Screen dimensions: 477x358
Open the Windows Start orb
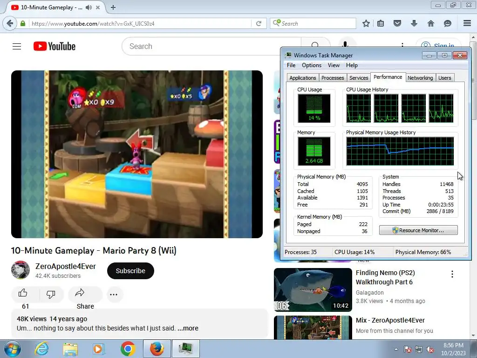(x=13, y=349)
